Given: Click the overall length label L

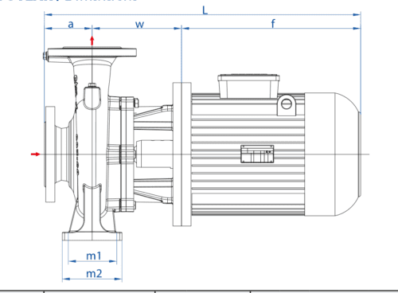Looking at the screenshot, I should [x=205, y=10].
